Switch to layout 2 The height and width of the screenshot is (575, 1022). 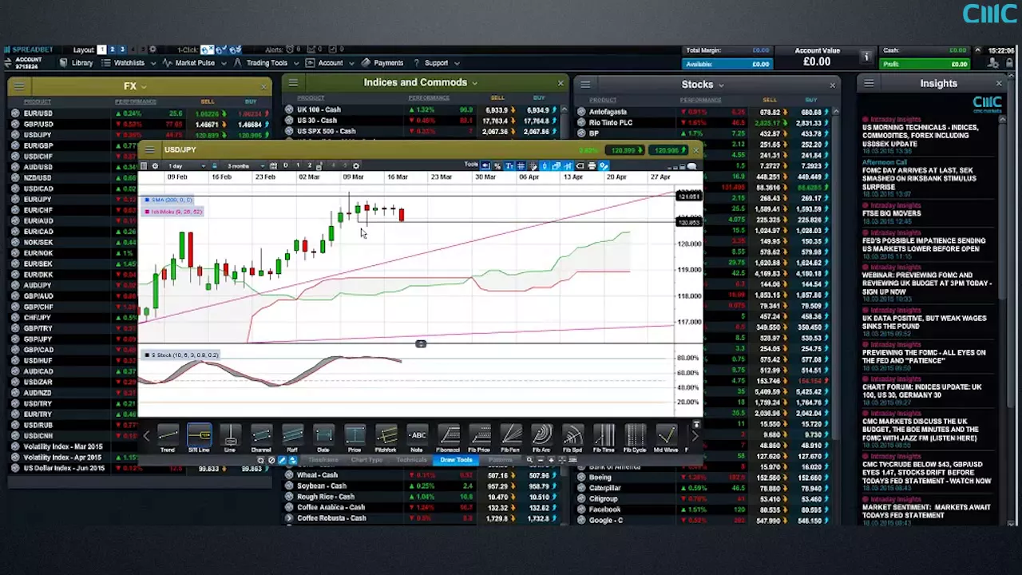pos(112,50)
